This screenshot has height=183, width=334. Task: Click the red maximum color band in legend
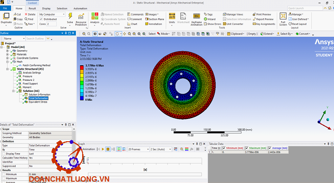point(82,68)
